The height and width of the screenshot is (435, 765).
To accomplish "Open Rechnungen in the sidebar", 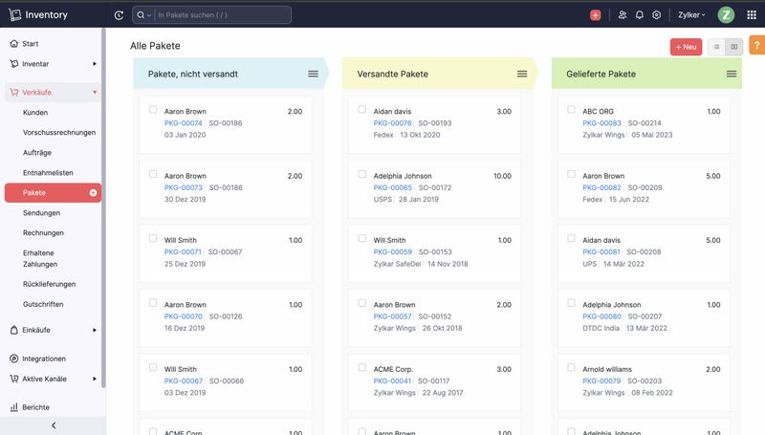I will [x=43, y=232].
